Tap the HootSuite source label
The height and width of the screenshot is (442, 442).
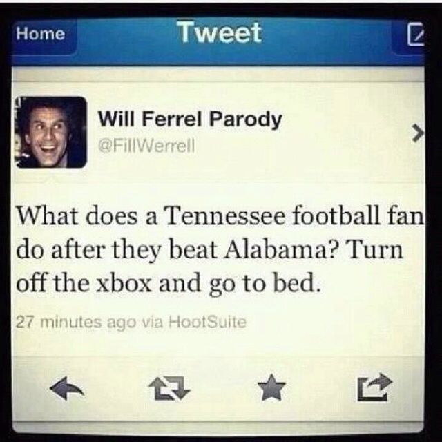[207, 322]
